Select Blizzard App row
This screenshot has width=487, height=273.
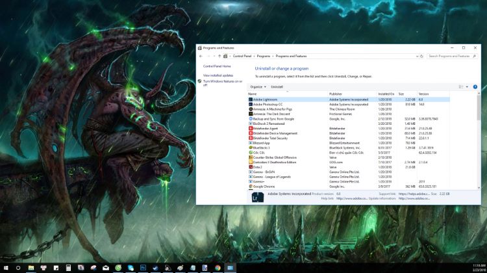click(x=349, y=143)
